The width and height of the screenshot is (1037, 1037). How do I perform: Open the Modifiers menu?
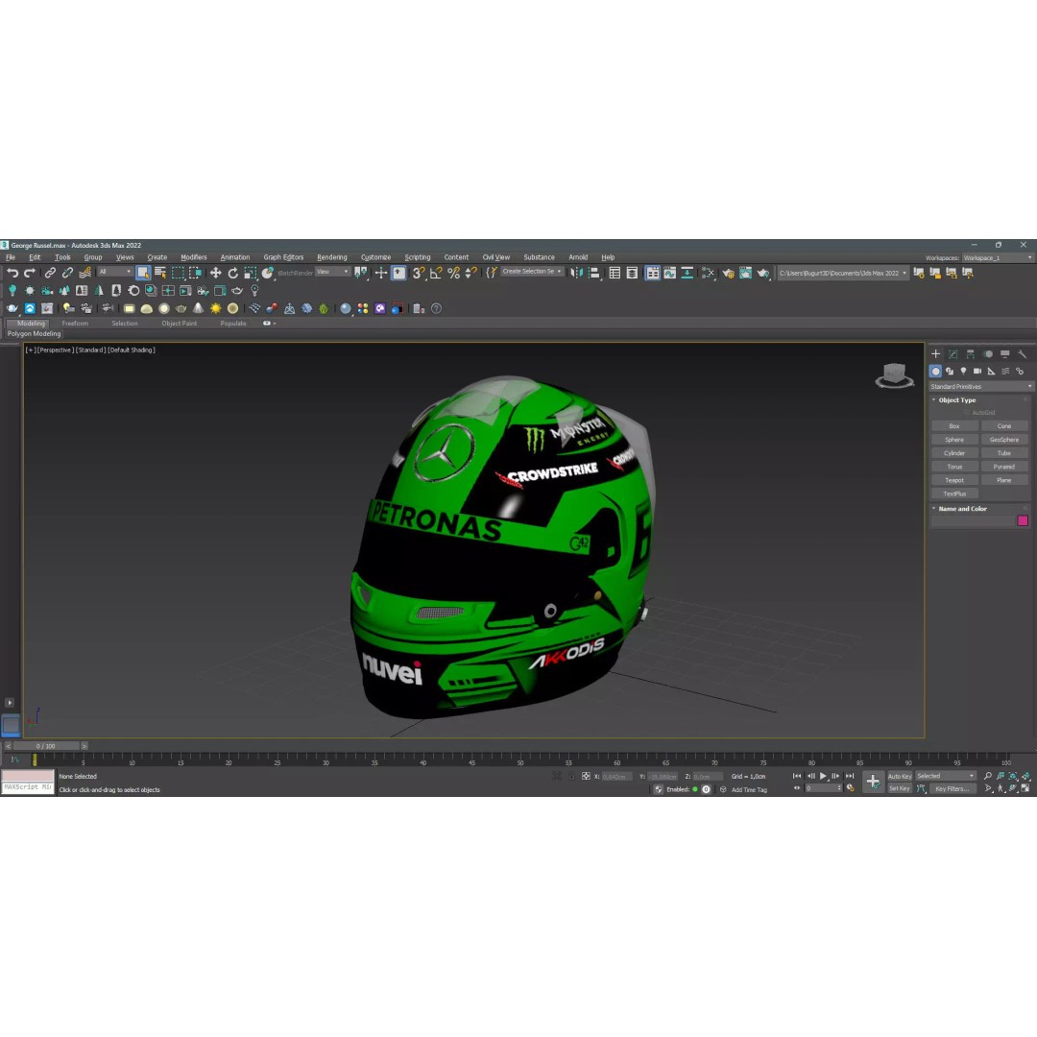[x=194, y=257]
